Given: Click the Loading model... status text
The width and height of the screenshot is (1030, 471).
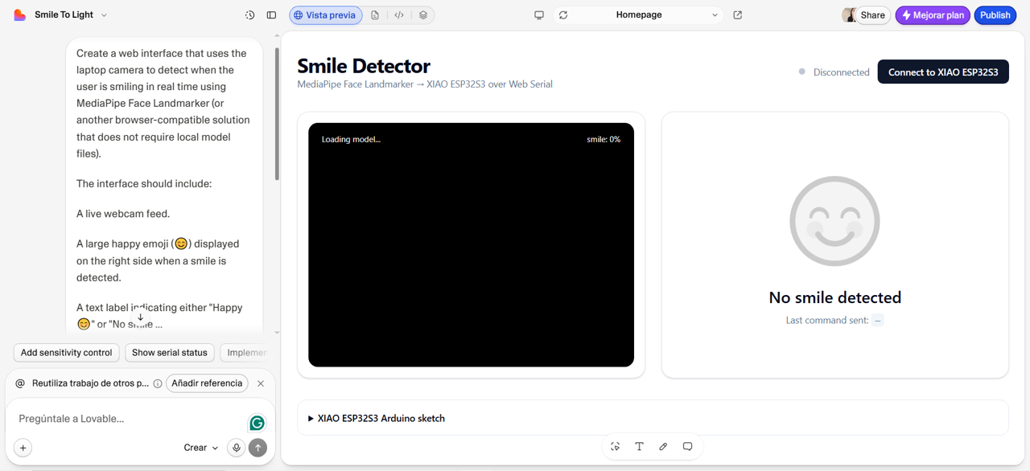Looking at the screenshot, I should [x=351, y=139].
